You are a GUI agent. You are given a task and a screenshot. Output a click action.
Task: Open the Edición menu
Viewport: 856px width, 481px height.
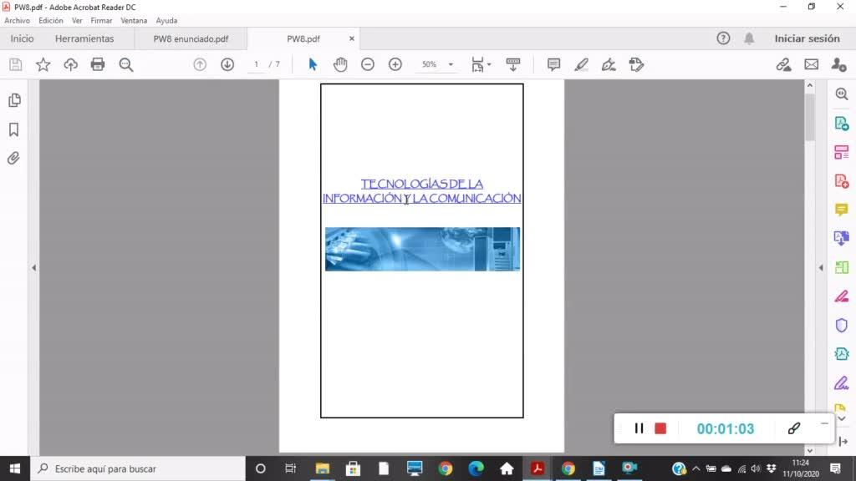(x=51, y=21)
